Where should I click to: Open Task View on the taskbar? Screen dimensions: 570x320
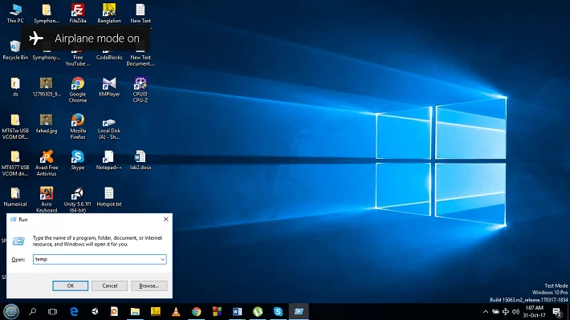point(53,312)
